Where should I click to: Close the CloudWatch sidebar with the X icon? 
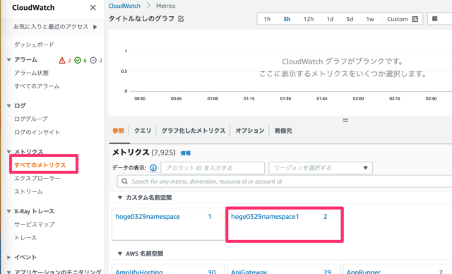[x=93, y=8]
